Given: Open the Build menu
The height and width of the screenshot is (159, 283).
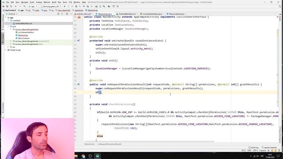Looking at the screenshot, I should click(54, 2).
